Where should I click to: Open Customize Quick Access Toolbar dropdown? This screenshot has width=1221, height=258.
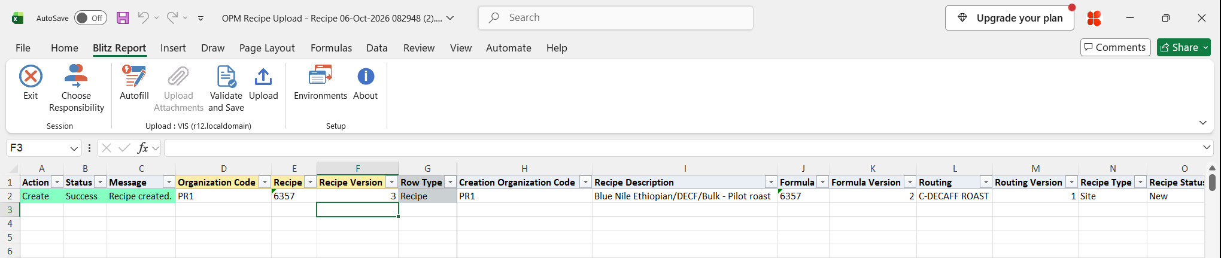point(201,19)
